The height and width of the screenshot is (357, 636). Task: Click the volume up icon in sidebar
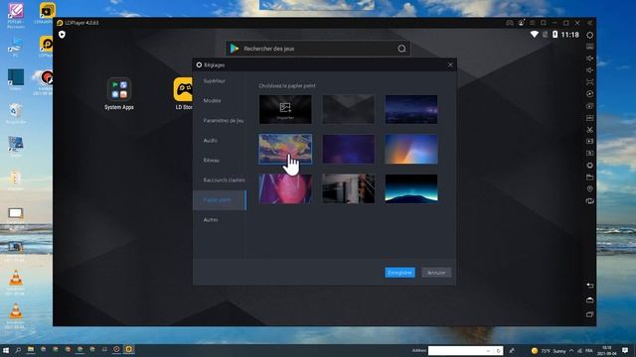(x=589, y=59)
